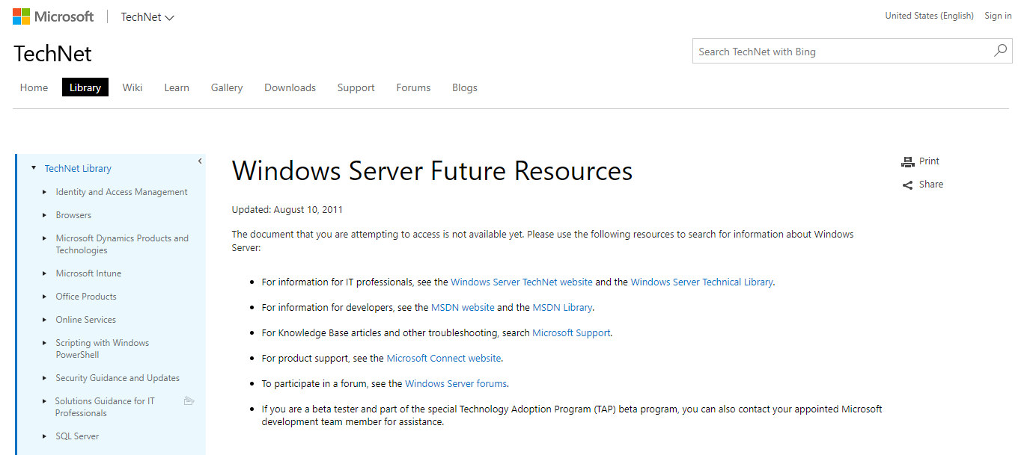Expand Scripting with Windows PowerShell arrow
The width and height of the screenshot is (1036, 455).
(x=45, y=343)
